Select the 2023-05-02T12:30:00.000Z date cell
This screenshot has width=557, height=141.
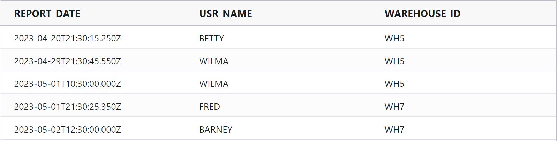pyautogui.click(x=67, y=130)
